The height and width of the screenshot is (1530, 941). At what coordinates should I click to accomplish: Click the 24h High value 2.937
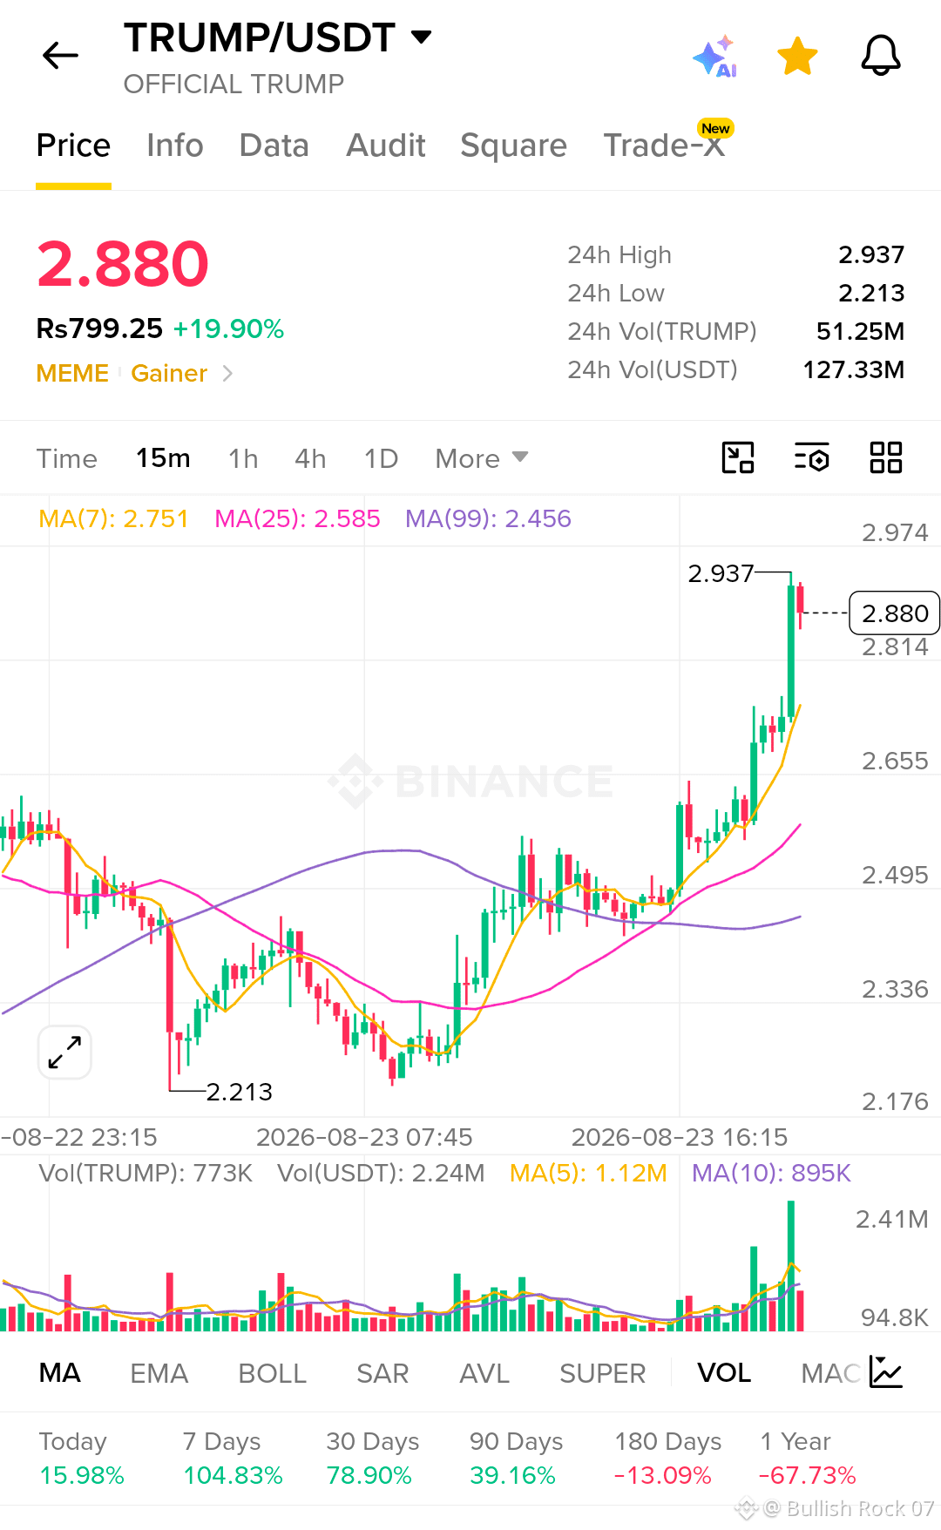[x=871, y=254]
